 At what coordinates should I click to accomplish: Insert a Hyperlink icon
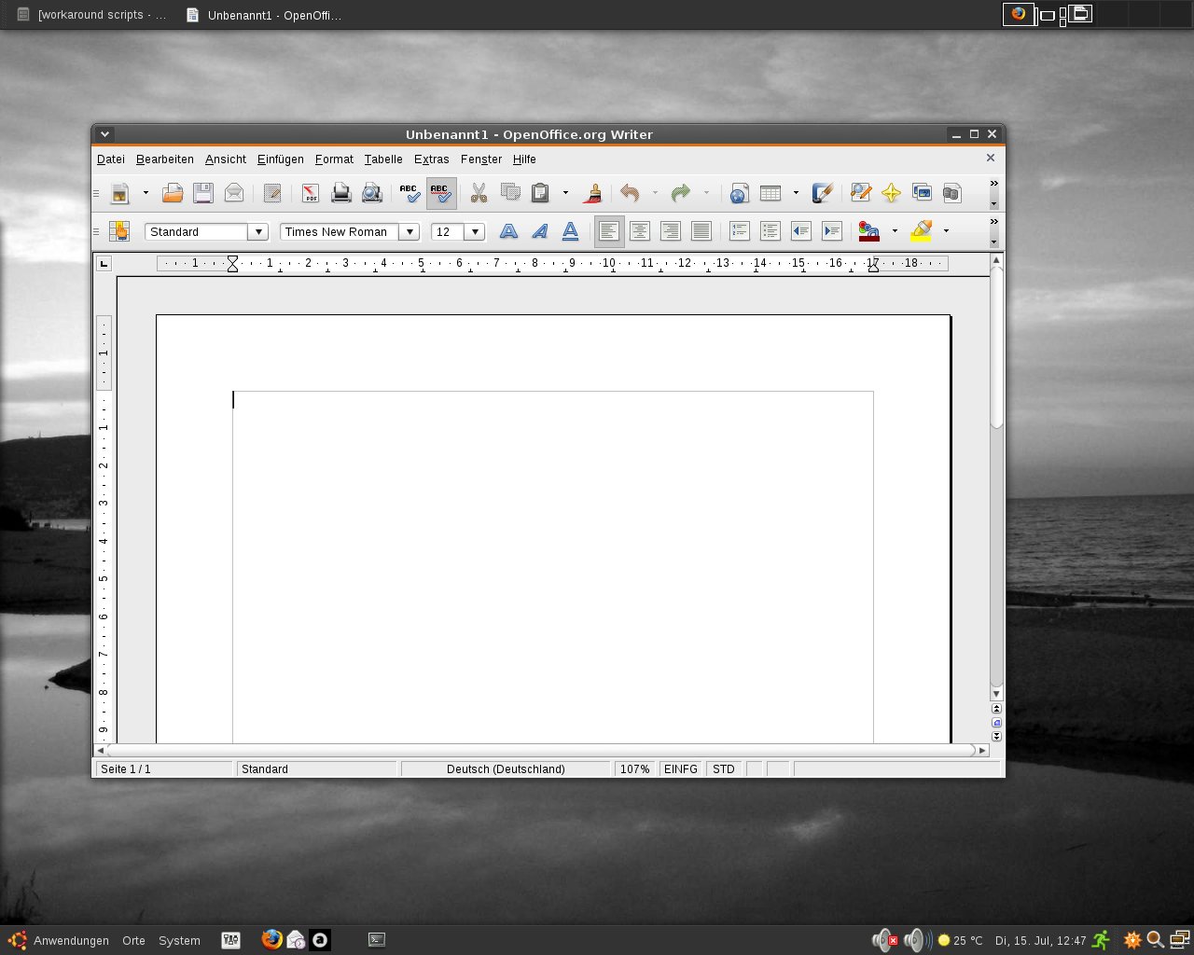point(740,193)
